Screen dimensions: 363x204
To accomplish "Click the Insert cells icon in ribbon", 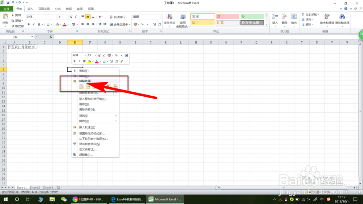I will point(275,17).
